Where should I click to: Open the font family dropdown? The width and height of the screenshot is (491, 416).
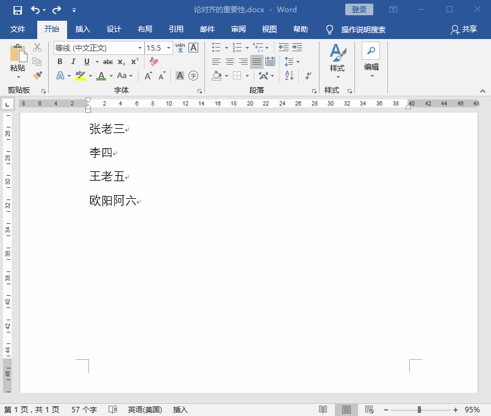tap(140, 48)
